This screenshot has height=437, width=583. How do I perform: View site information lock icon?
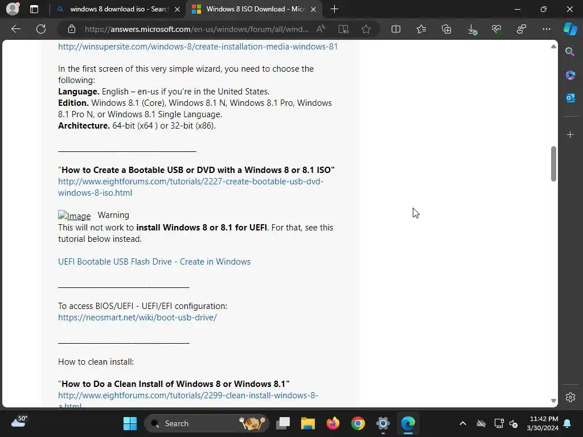click(72, 29)
